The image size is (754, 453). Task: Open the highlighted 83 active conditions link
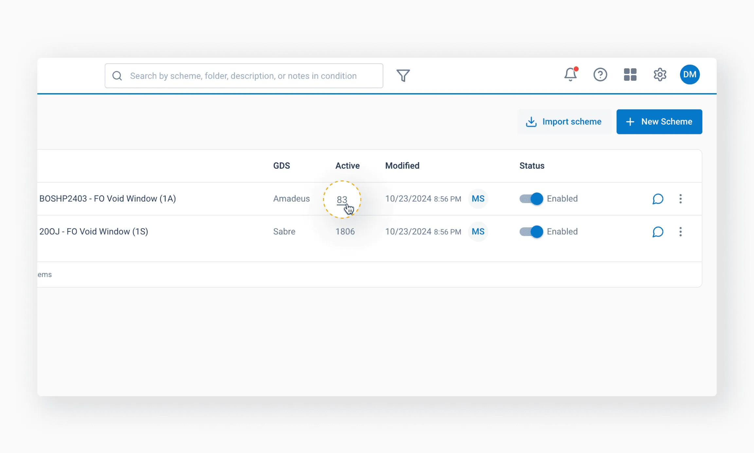point(342,199)
